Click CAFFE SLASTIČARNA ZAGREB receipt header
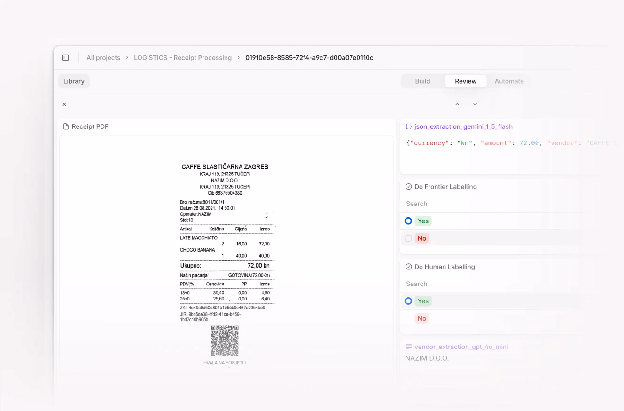The image size is (624, 411). (225, 167)
